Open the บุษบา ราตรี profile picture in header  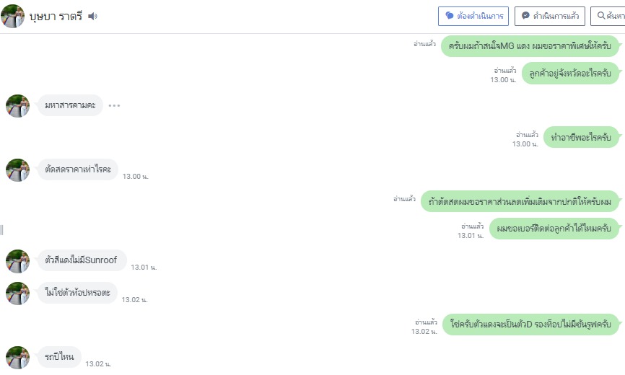pyautogui.click(x=13, y=16)
